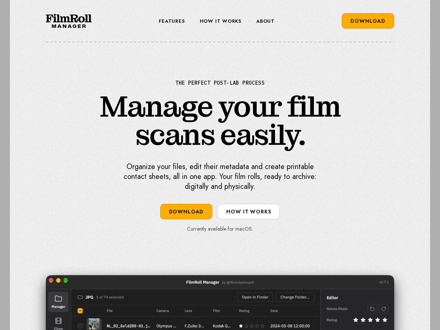Image resolution: width=440 pixels, height=330 pixels.
Task: Click 'Currently available for macOS.' text
Action: click(x=220, y=229)
